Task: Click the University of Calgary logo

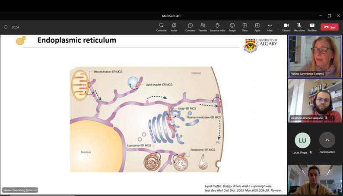Action: [260, 45]
